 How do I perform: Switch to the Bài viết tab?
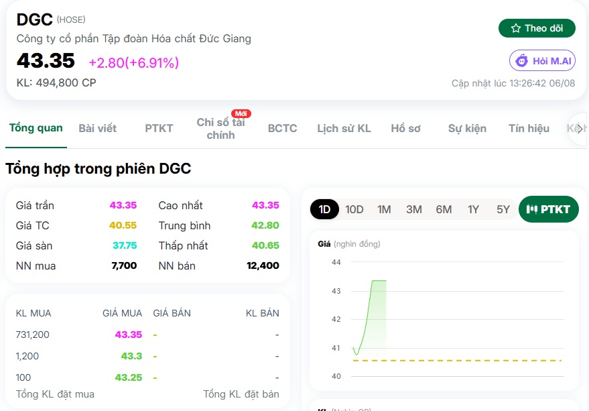point(98,129)
